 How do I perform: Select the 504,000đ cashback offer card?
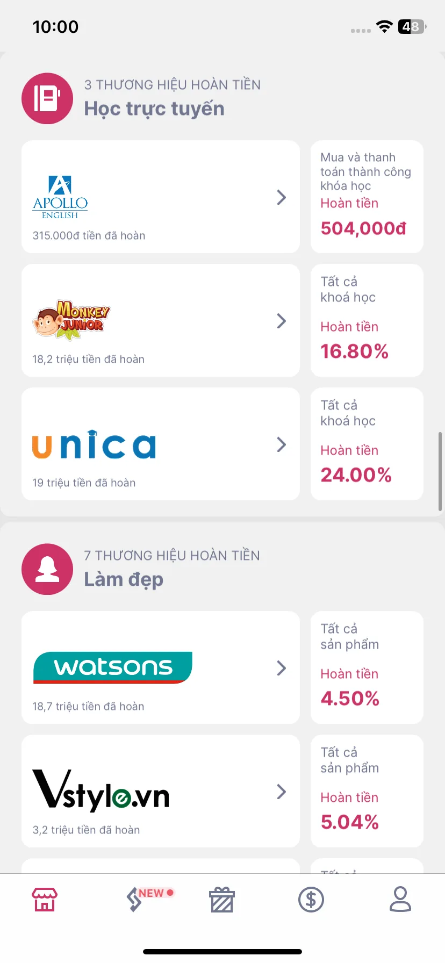pos(367,197)
